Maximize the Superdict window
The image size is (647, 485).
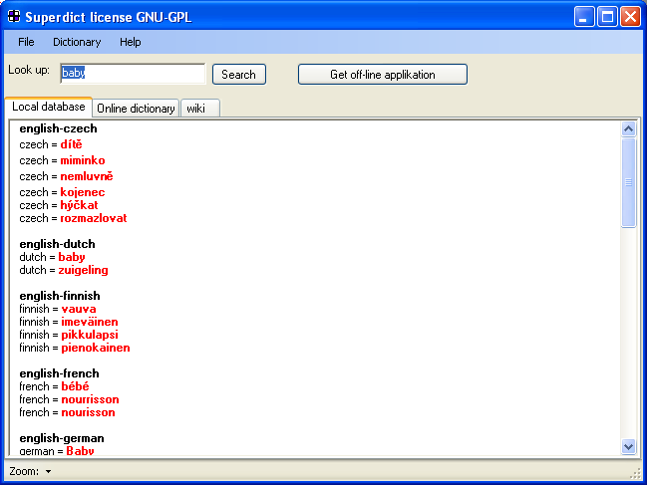[x=607, y=17]
